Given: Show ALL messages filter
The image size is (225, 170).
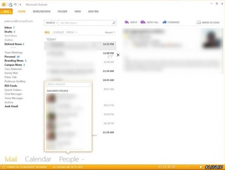Looking at the screenshot, I should (47, 32).
